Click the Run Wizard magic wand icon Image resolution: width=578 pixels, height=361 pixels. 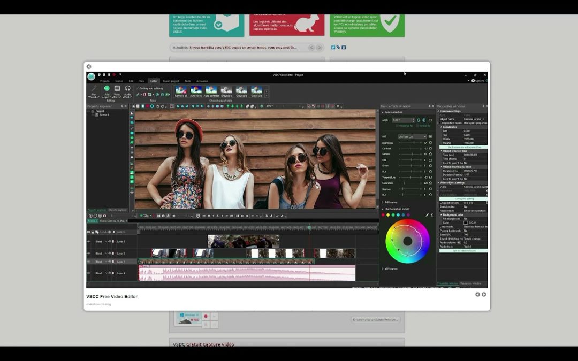coord(94,88)
